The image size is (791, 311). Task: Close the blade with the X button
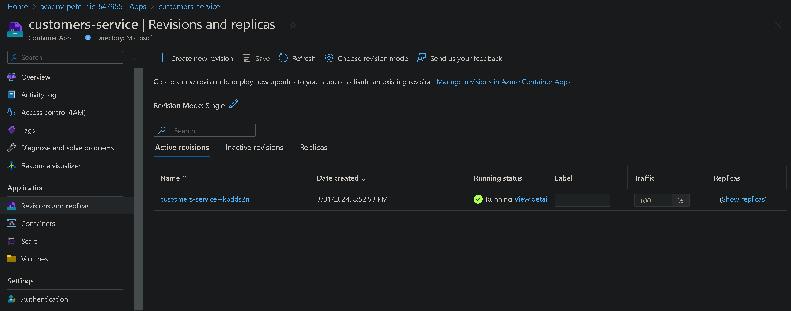(x=777, y=25)
